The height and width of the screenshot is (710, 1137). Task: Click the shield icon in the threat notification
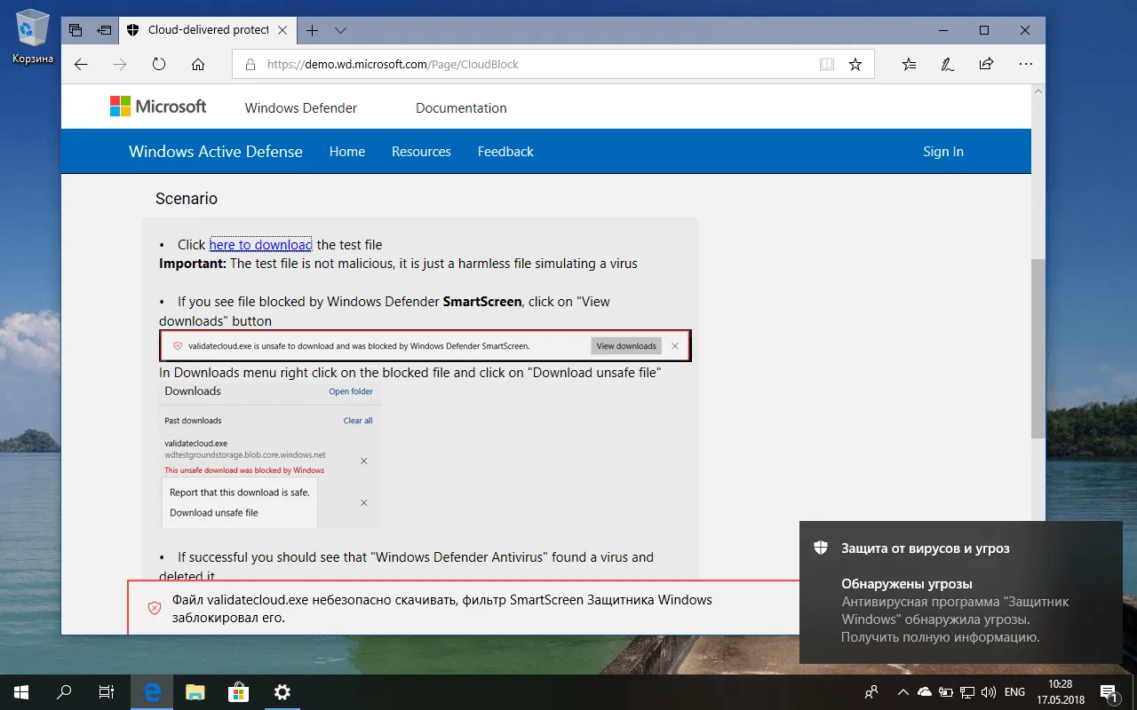(x=821, y=548)
